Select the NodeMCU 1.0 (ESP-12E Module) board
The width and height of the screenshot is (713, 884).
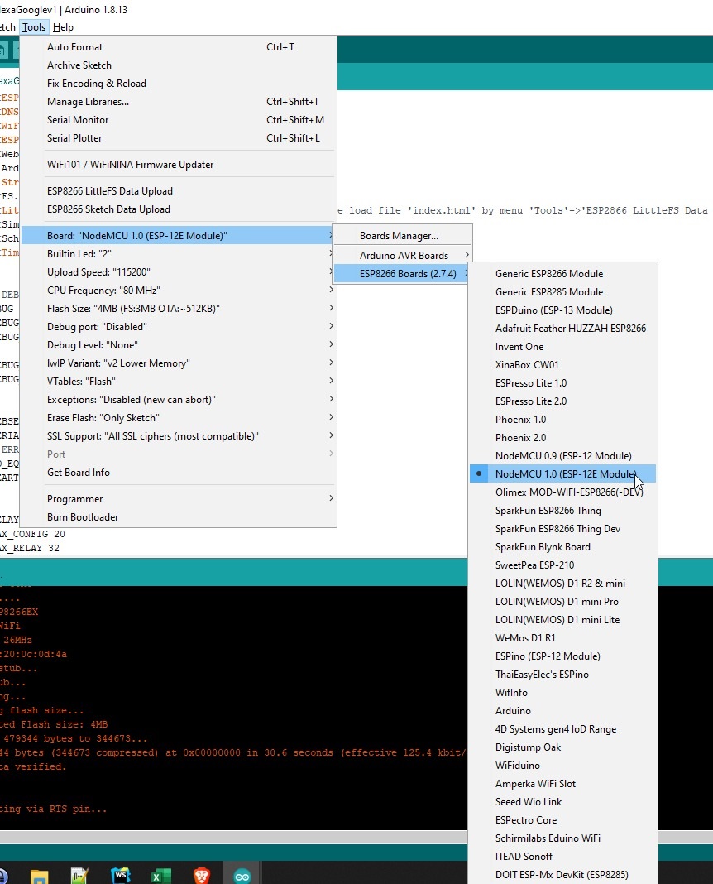pyautogui.click(x=566, y=474)
